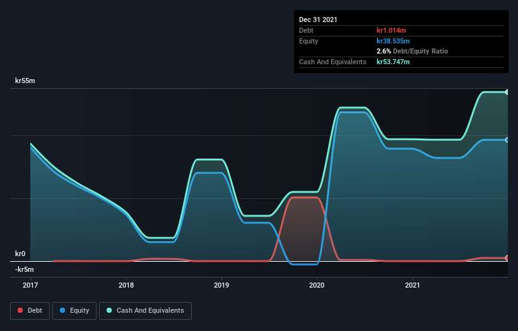Select the 2018 x-axis label
This screenshot has width=518, height=331.
(126, 285)
